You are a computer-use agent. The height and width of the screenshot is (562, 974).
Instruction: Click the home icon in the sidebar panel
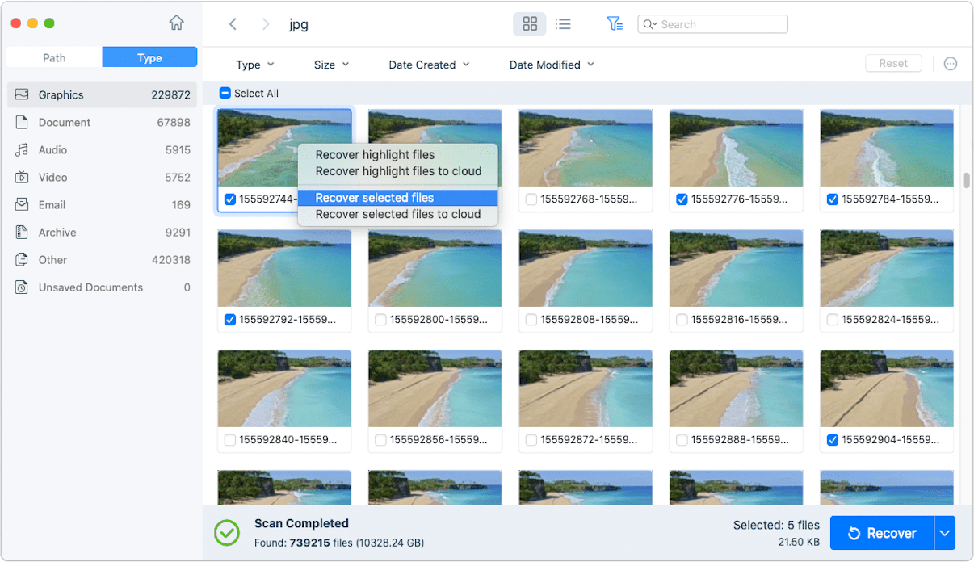176,23
